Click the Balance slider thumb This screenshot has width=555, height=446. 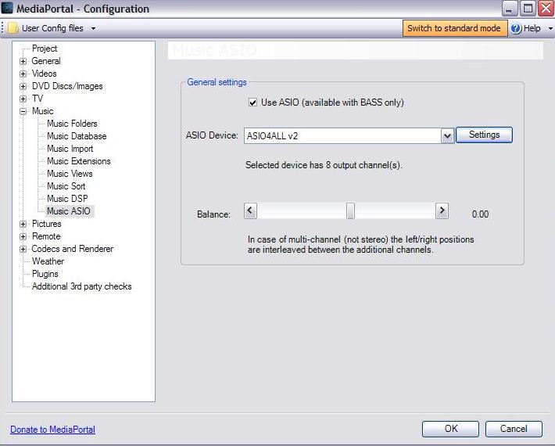[351, 210]
